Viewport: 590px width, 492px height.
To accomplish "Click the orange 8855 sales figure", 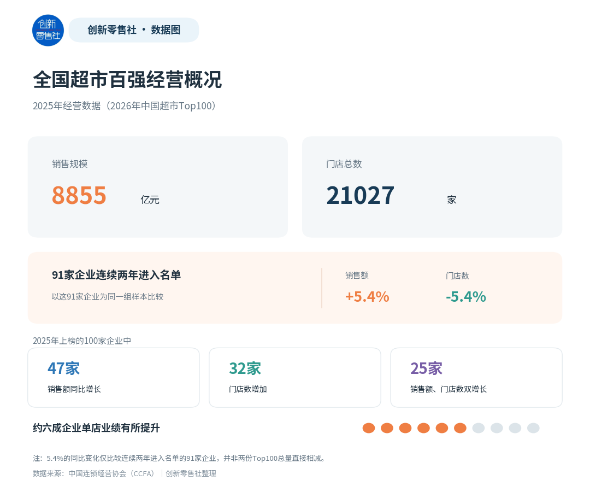I will (79, 195).
